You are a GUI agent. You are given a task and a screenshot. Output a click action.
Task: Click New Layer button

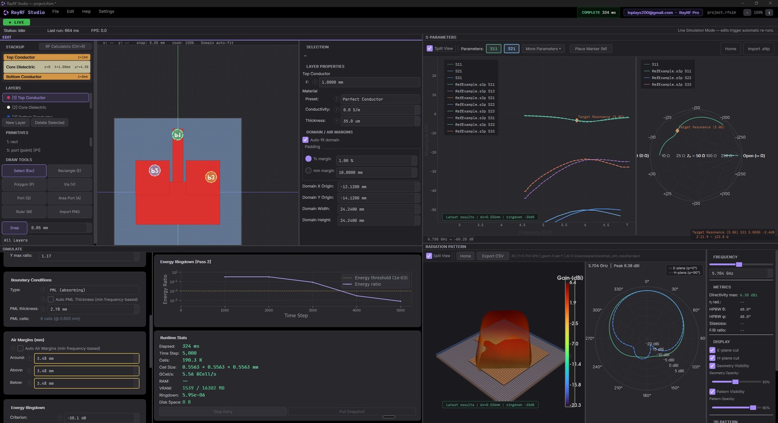(x=16, y=123)
